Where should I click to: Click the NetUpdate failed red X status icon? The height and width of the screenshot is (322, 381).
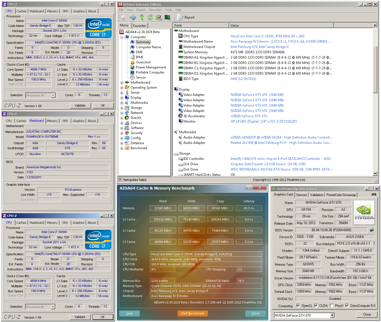120,180
